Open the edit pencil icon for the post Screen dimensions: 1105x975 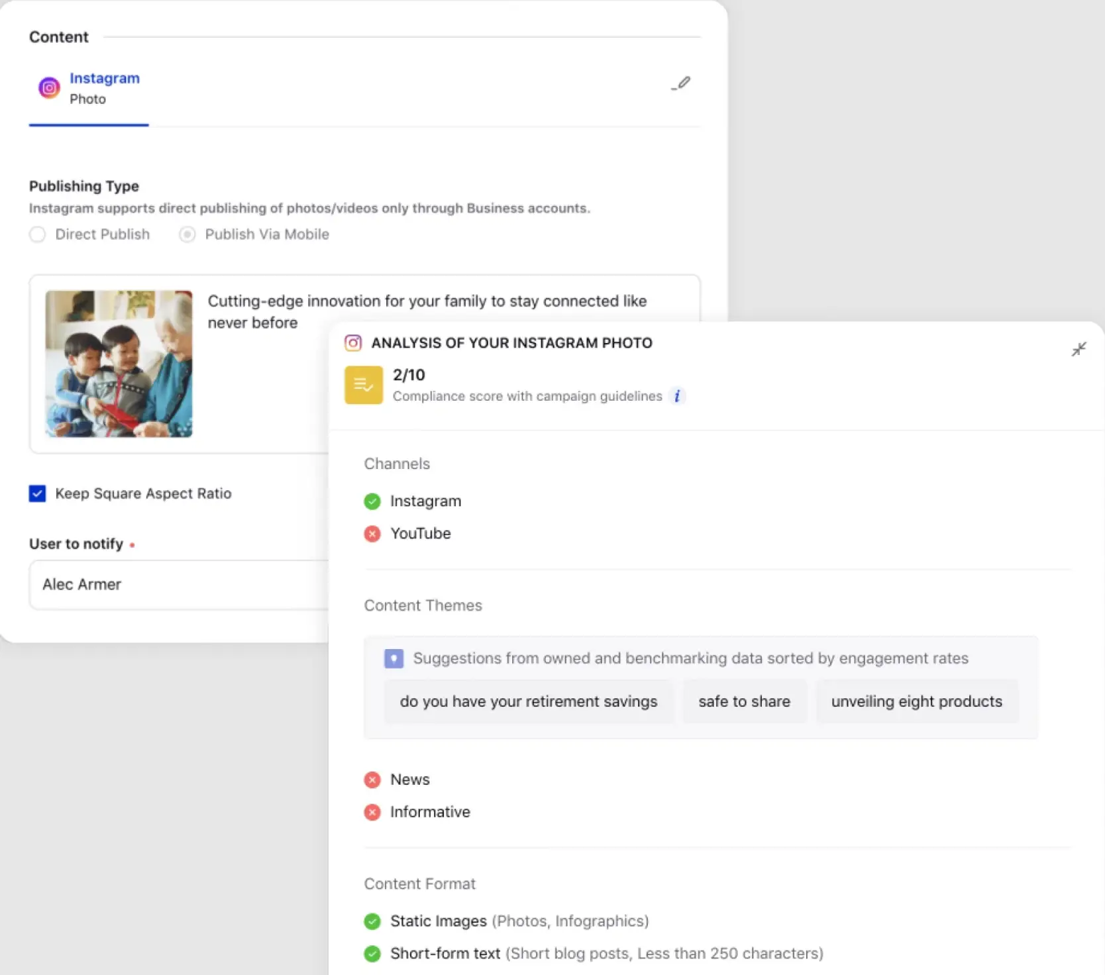tap(681, 83)
